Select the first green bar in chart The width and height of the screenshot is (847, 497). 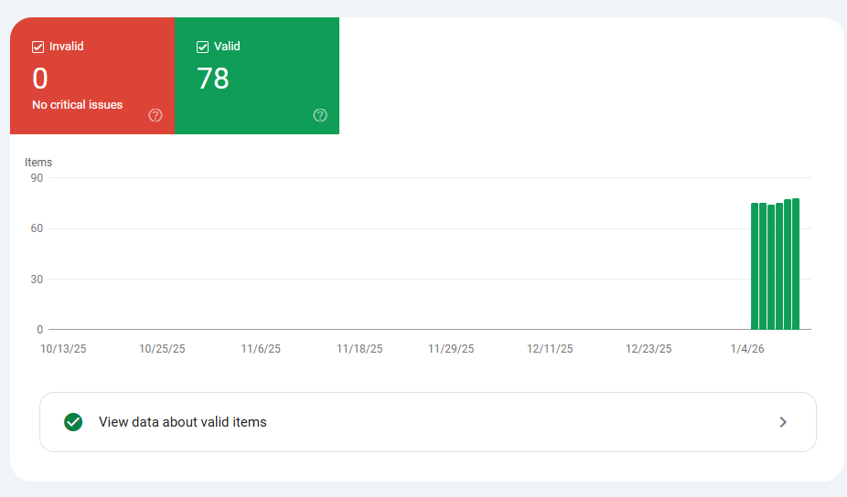[755, 266]
